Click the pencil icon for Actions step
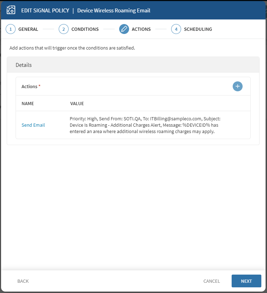This screenshot has height=293, width=267. (124, 29)
